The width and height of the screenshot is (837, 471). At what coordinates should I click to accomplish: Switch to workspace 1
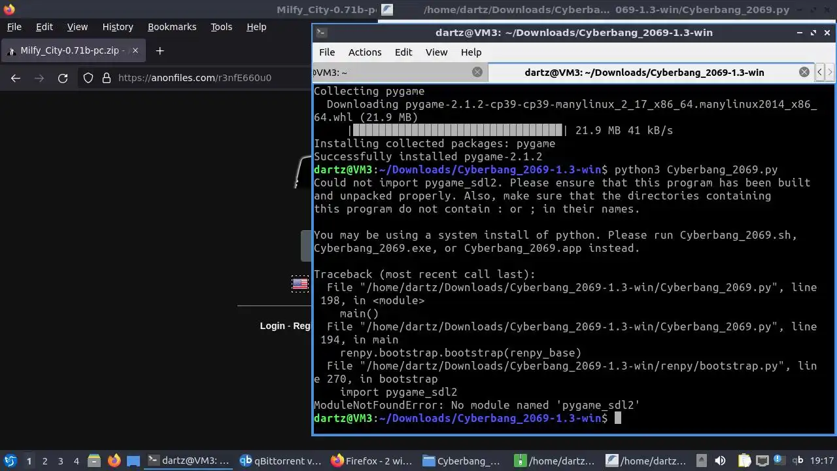coord(29,461)
